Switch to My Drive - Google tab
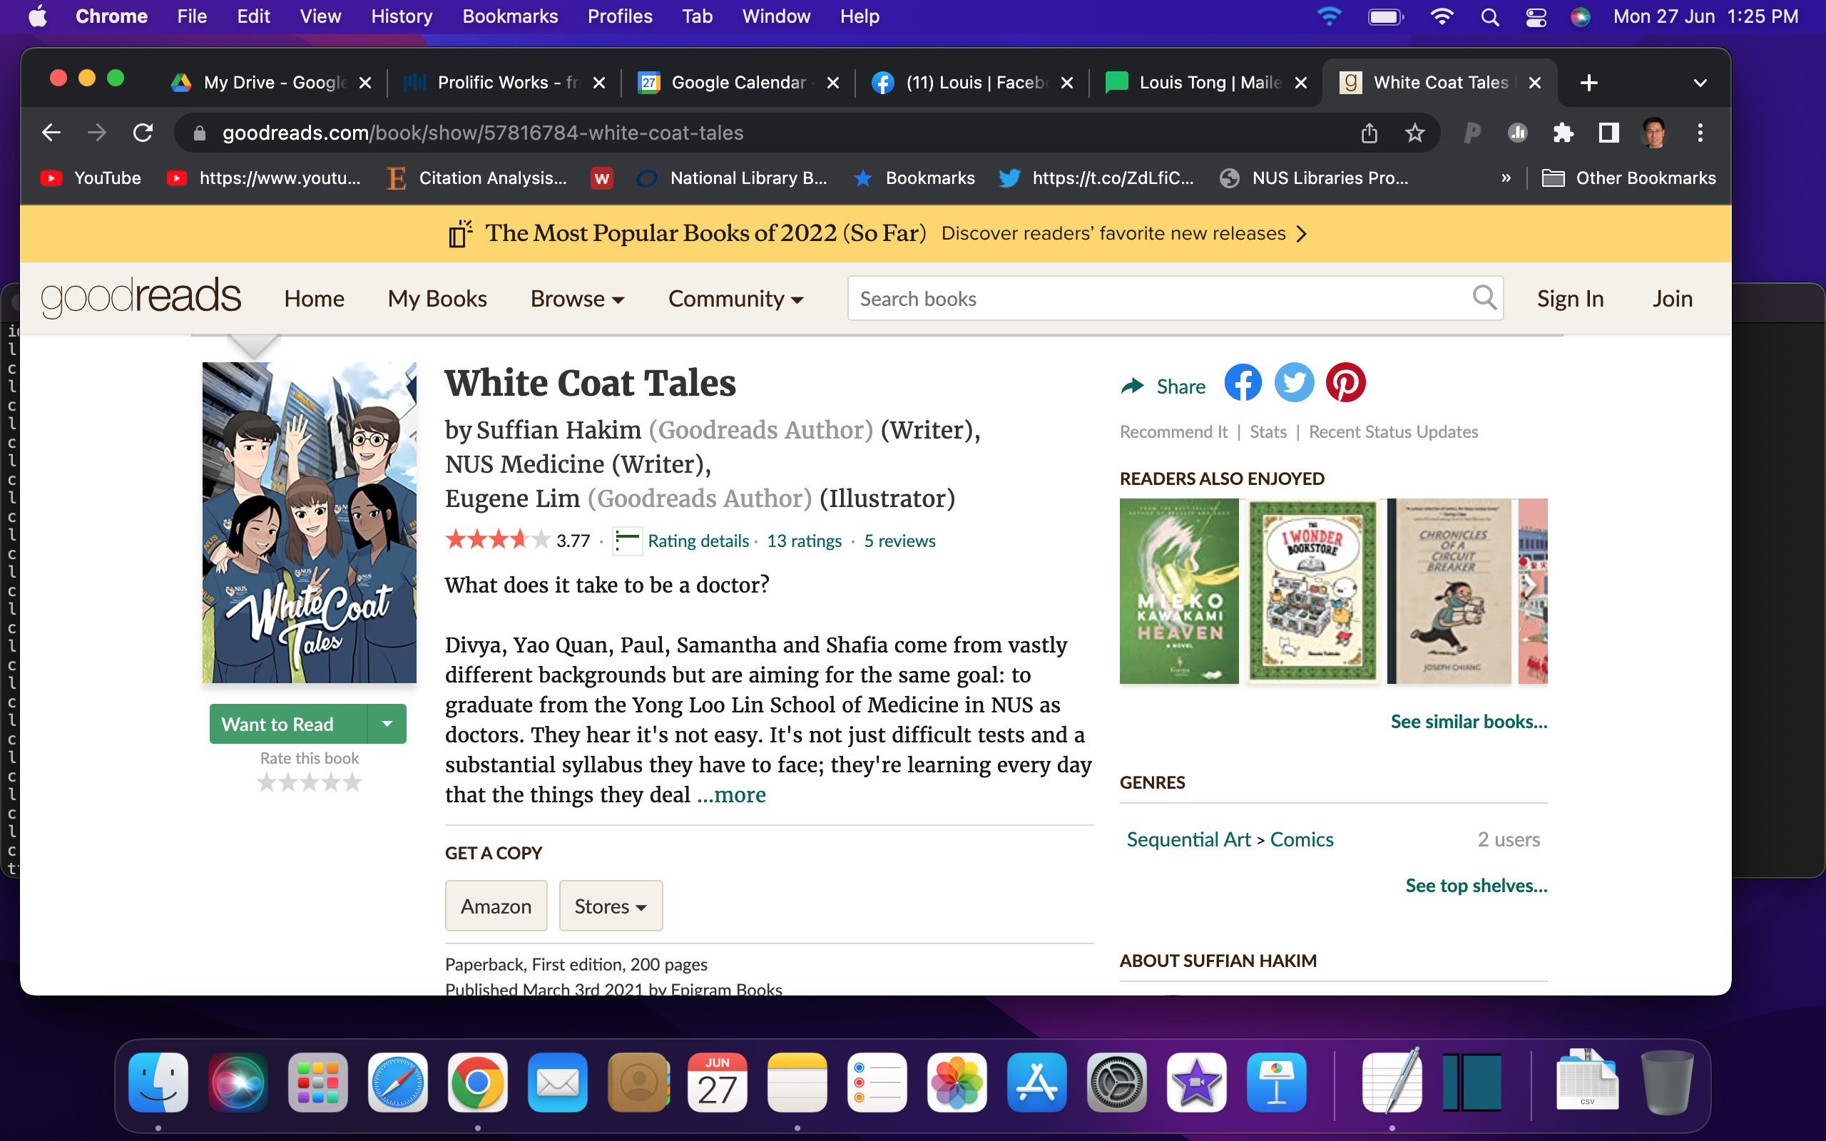This screenshot has width=1826, height=1141. tap(272, 82)
